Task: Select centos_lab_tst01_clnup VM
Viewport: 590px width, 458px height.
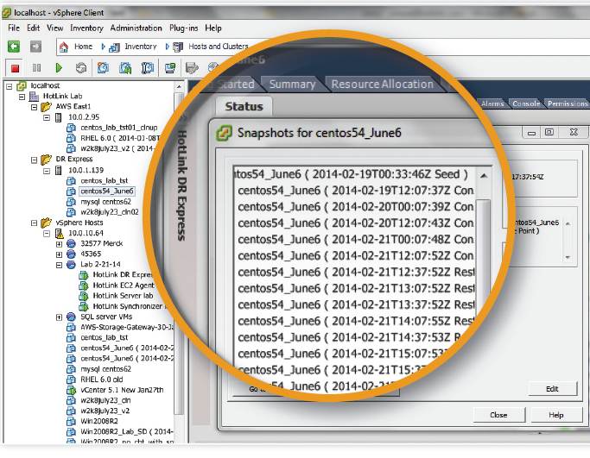Action: click(x=119, y=129)
